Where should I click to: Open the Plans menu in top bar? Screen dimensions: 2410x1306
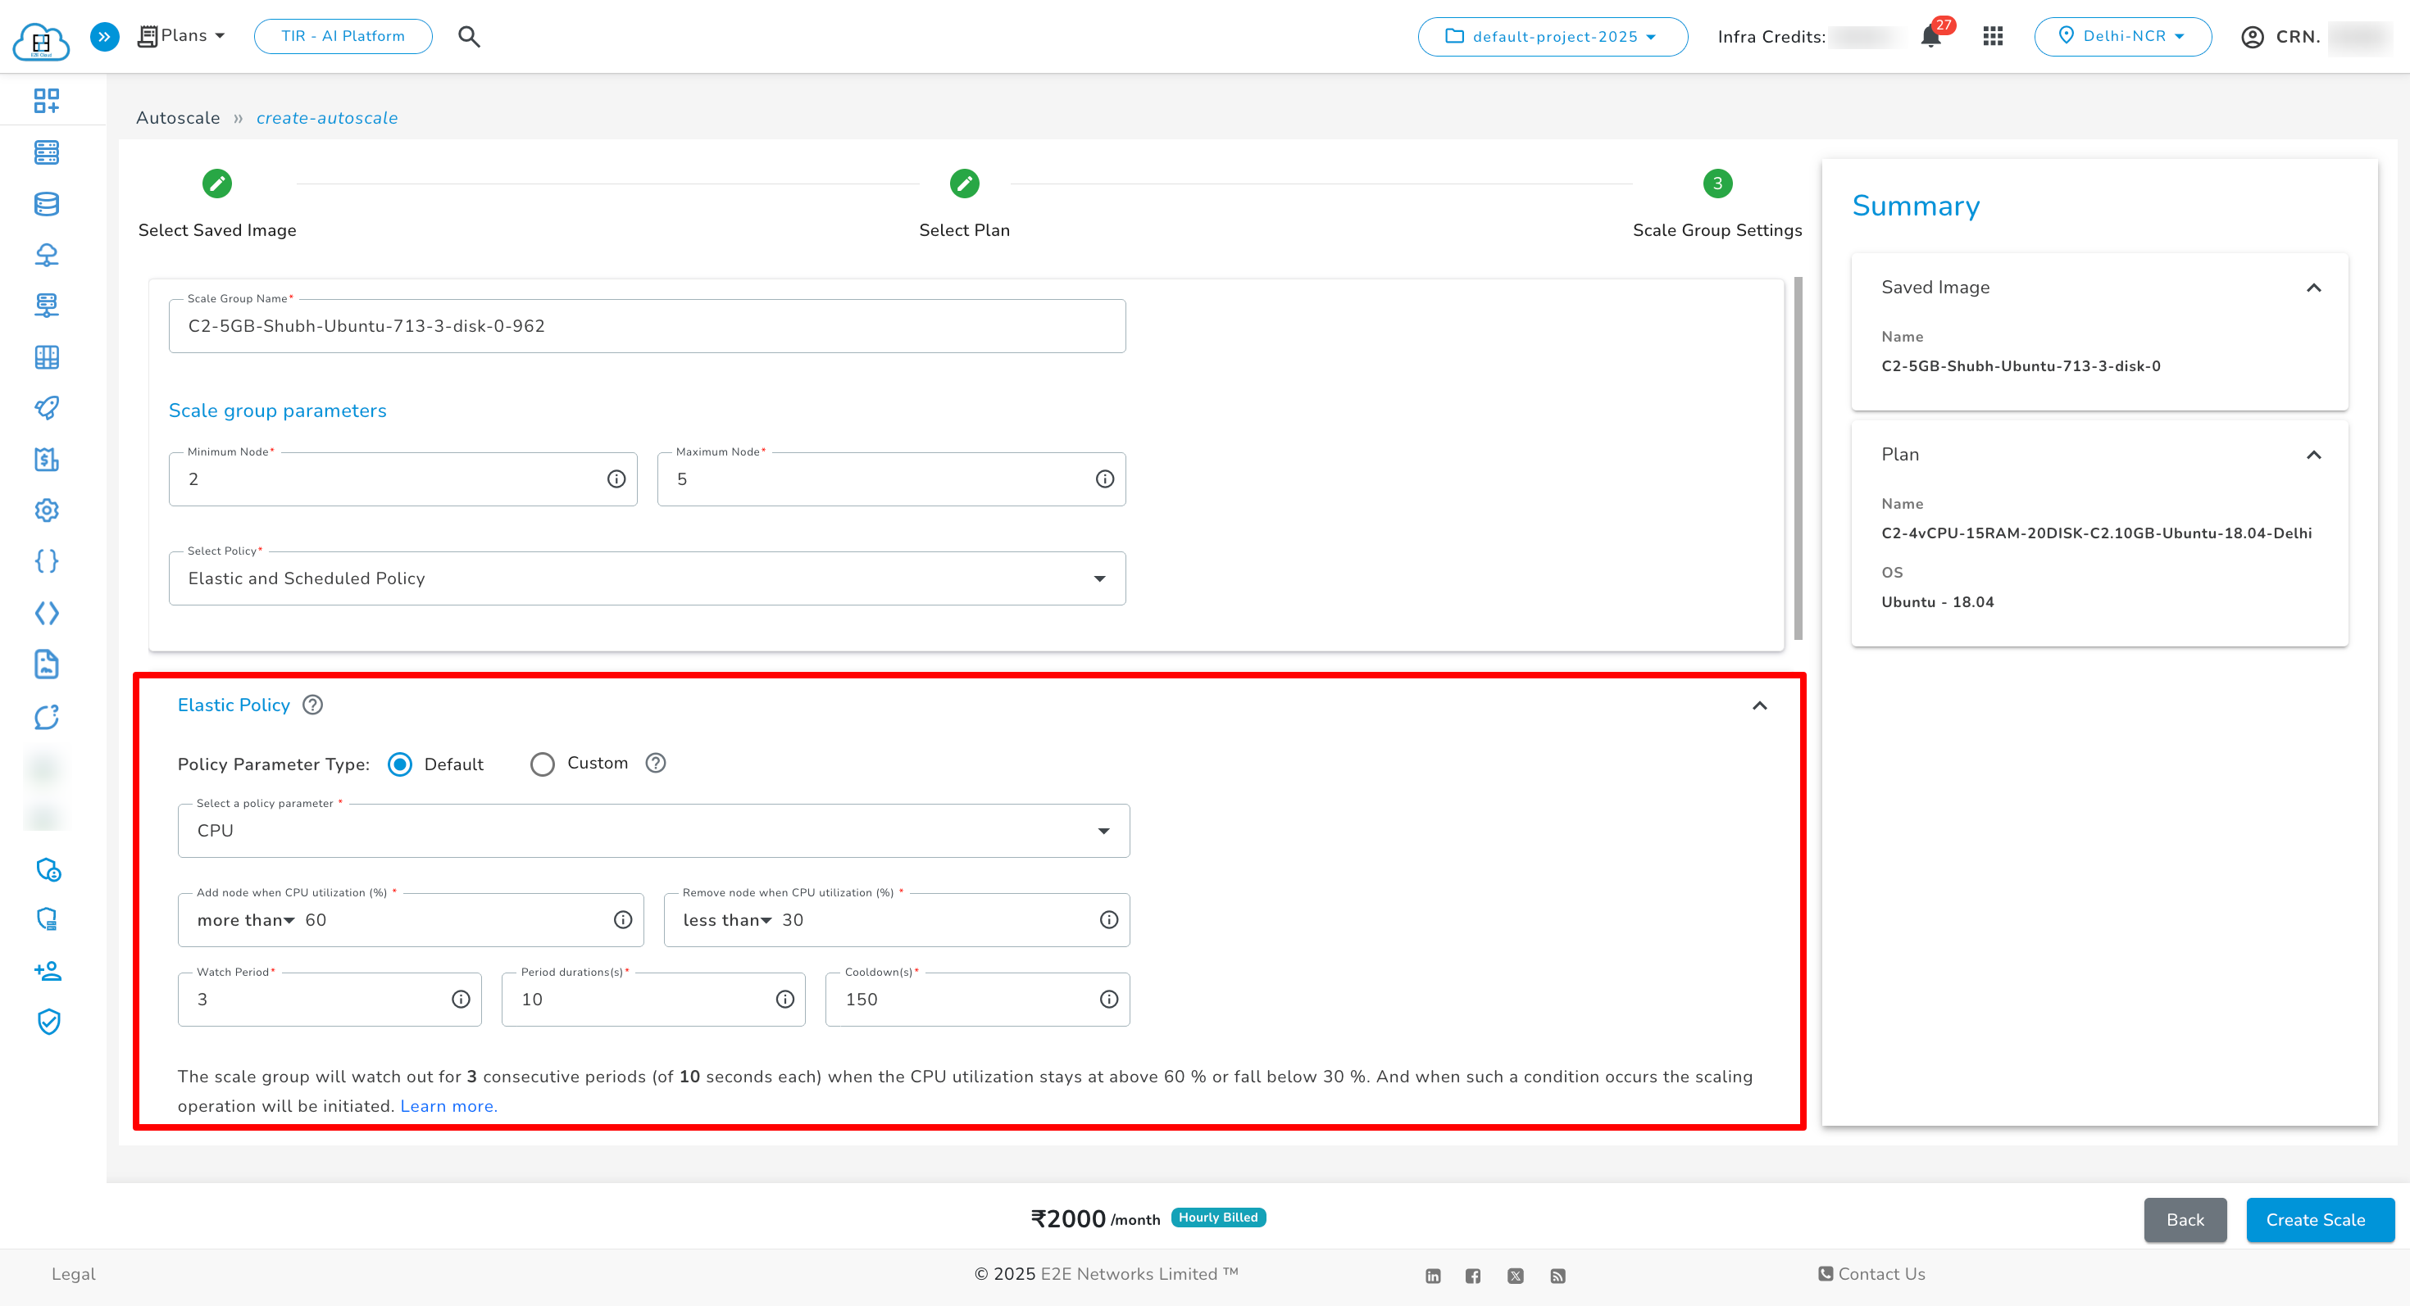point(180,35)
